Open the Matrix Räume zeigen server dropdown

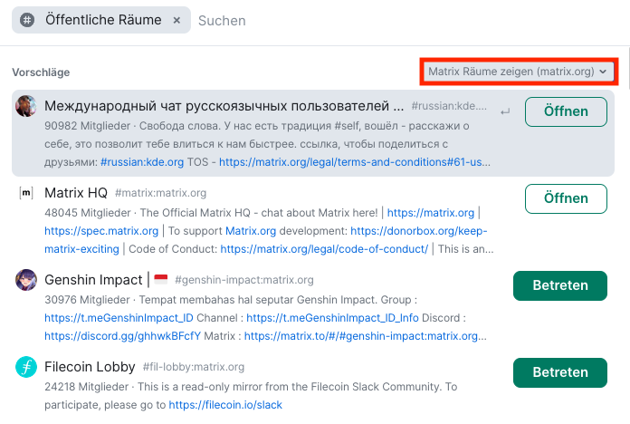tap(519, 72)
